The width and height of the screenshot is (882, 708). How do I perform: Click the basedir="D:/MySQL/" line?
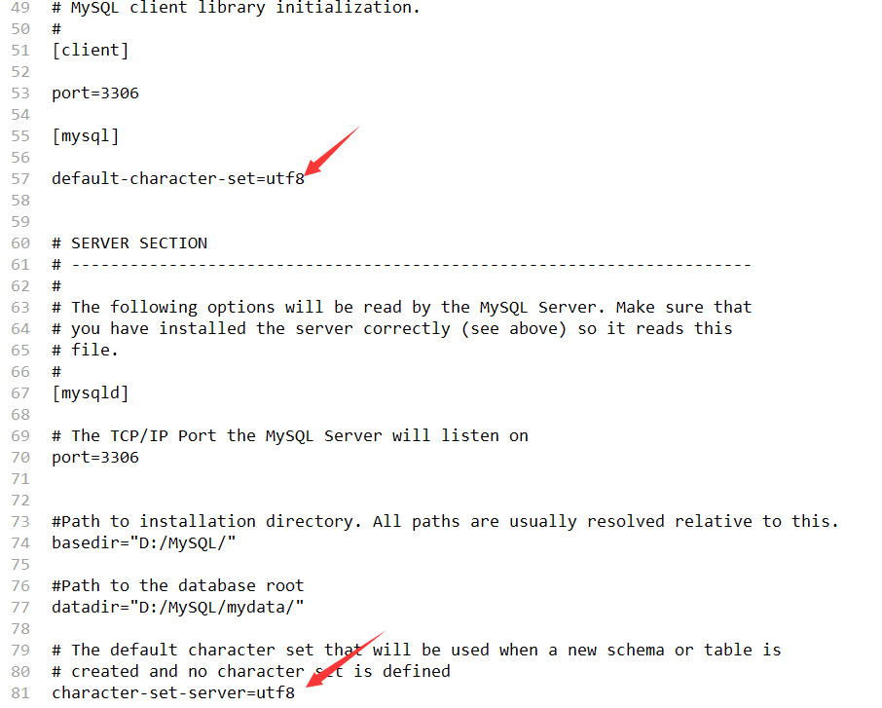point(144,542)
